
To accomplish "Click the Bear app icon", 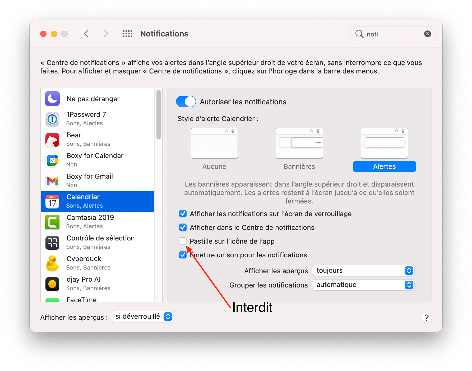I will 52,140.
